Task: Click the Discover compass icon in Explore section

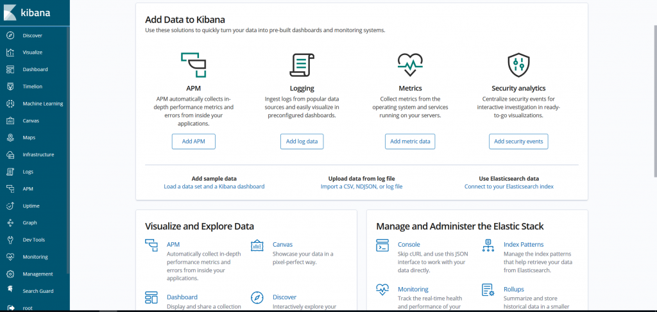Action: click(257, 297)
